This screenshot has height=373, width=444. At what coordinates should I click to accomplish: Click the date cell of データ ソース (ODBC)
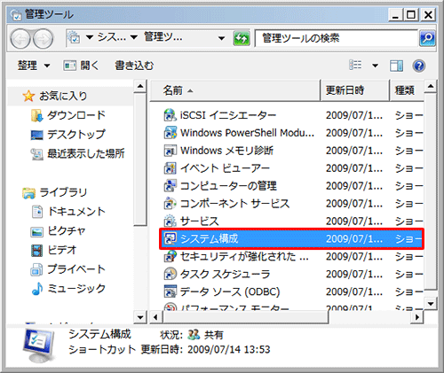click(x=354, y=291)
